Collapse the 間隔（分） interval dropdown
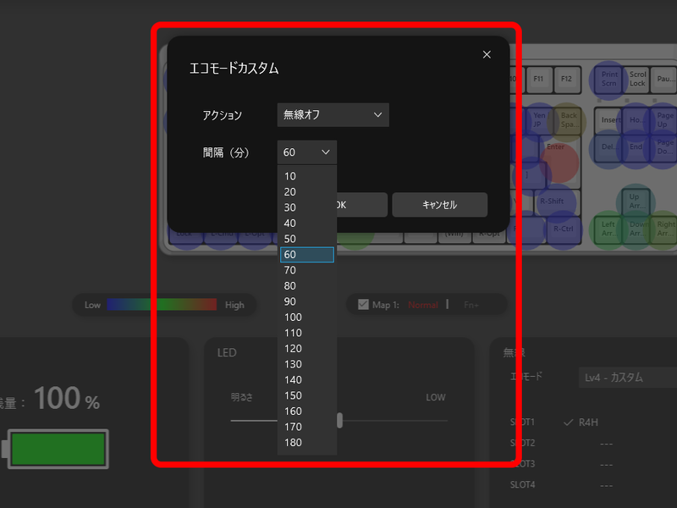 [306, 152]
